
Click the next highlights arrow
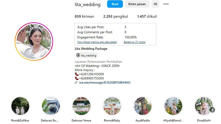(212, 110)
